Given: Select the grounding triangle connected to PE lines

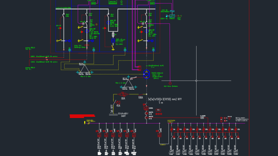Looking at the screenshot, I should pyautogui.click(x=85, y=68).
